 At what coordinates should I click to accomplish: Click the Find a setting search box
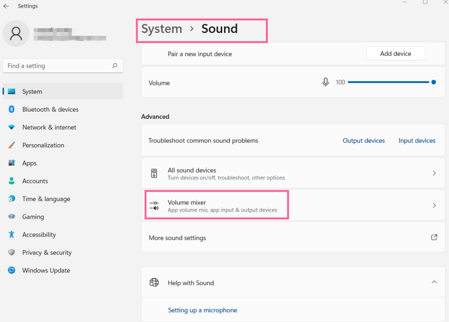pyautogui.click(x=63, y=66)
